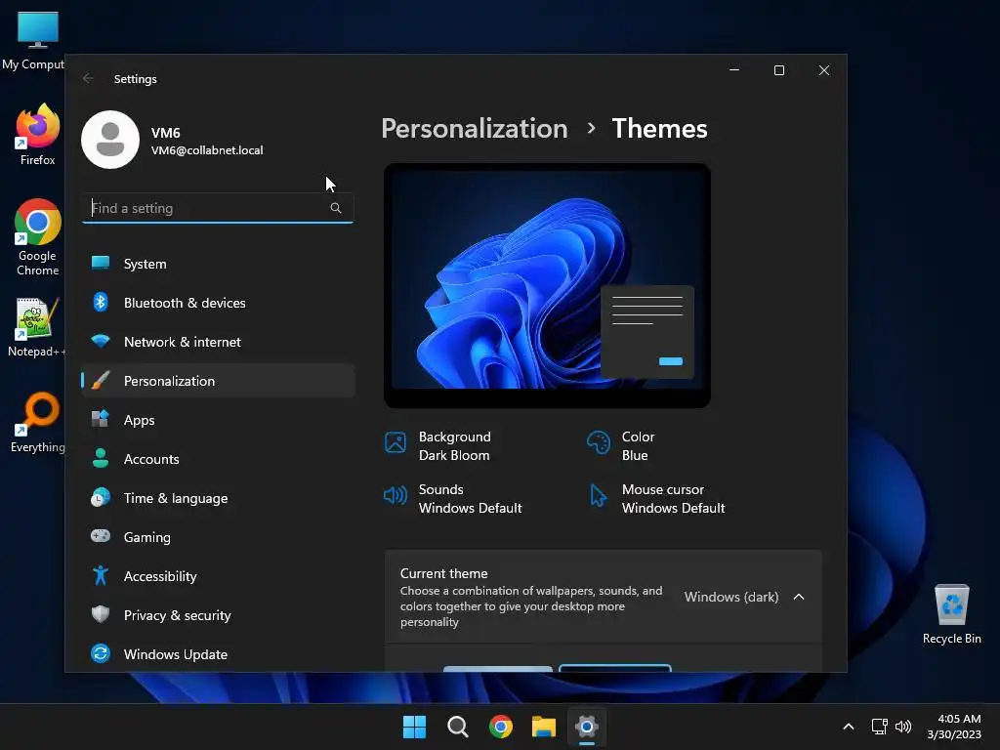1000x750 pixels.
Task: Open File Explorer from the taskbar
Action: click(x=544, y=727)
